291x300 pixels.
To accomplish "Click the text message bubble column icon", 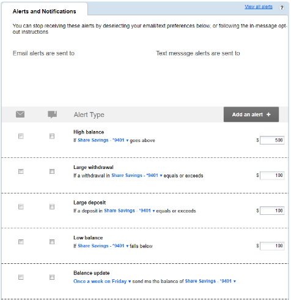I will coord(52,114).
